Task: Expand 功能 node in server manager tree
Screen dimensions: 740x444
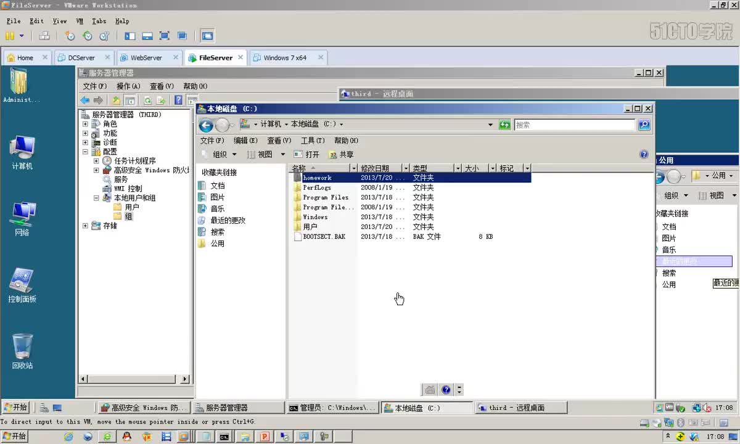Action: point(85,133)
